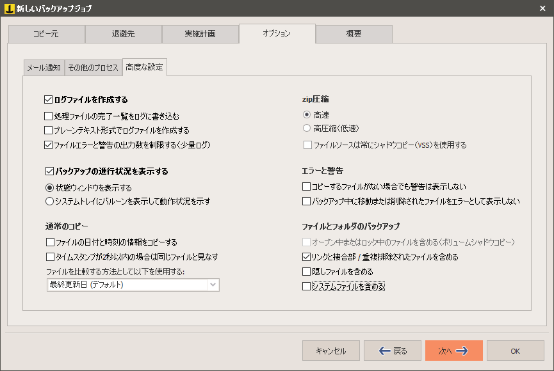This screenshot has height=371, width=554.
Task: Enable コピーするファイルがない場合でも警告は表示しない
Action: point(306,186)
